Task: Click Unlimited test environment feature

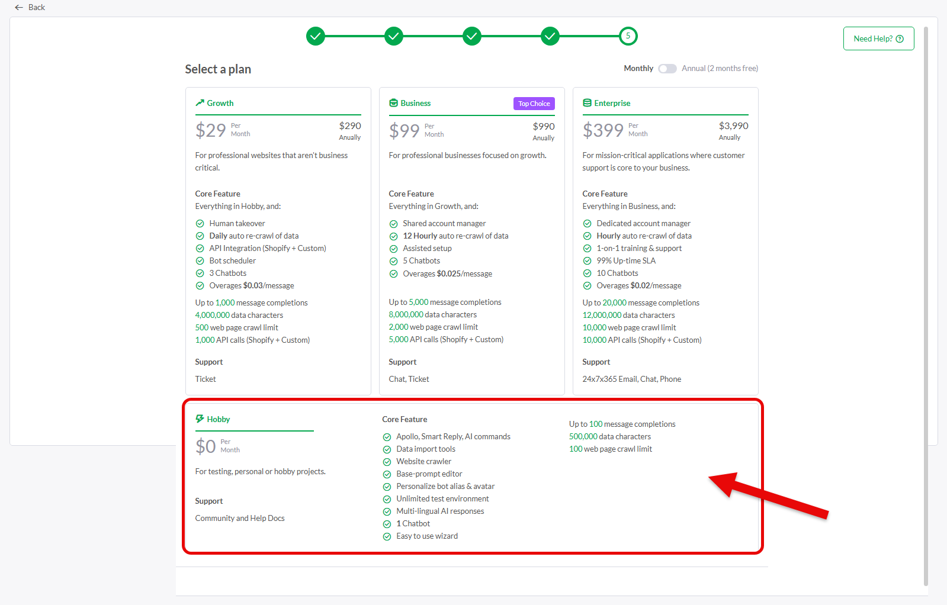Action: click(443, 498)
